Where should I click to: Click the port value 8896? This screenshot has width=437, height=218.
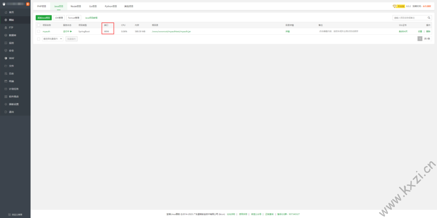[x=106, y=32]
